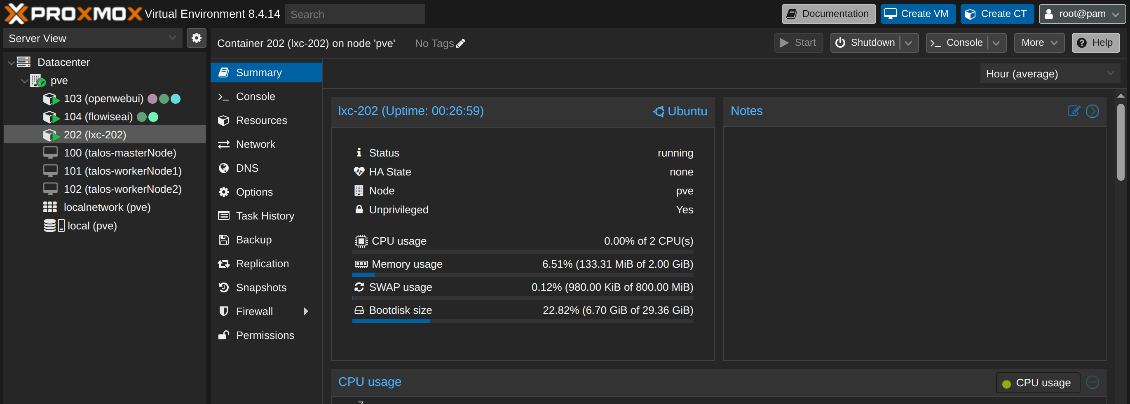Open the More dropdown menu
Image resolution: width=1130 pixels, height=404 pixels.
point(1039,43)
